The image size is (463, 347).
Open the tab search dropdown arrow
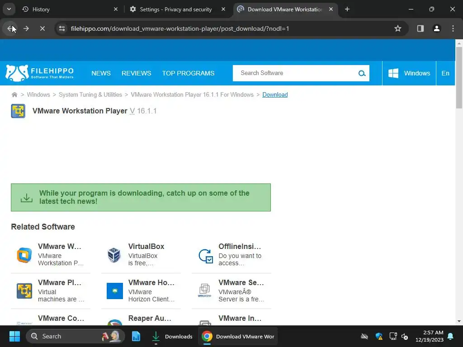(9, 9)
